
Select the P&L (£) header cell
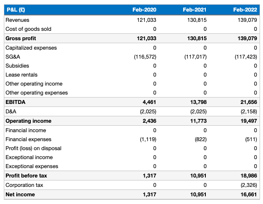[x=17, y=9]
